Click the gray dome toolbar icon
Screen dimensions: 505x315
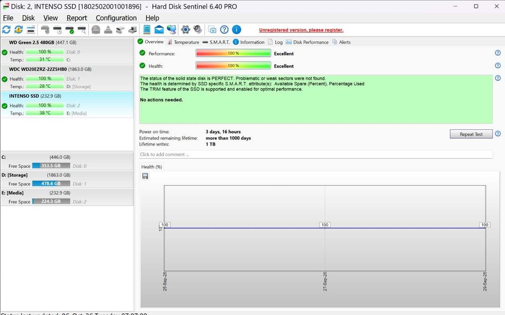95,30
